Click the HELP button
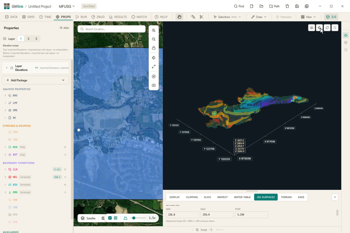Image resolution: width=350 pixels, height=233 pixels. coord(161,17)
